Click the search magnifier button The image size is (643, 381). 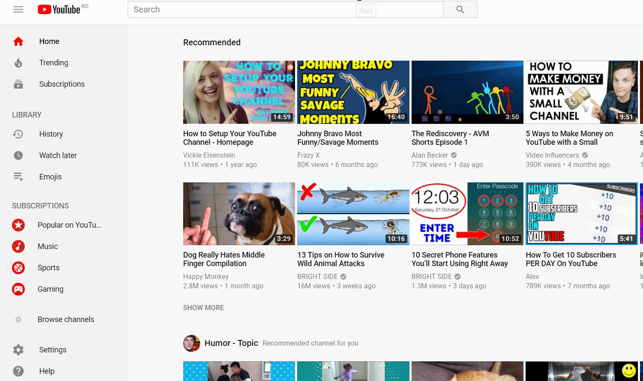coord(460,9)
